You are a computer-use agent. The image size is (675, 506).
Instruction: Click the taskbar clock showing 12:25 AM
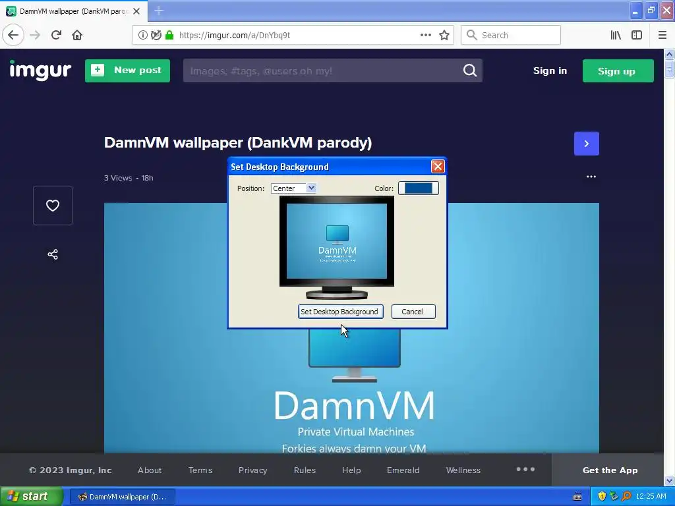click(651, 497)
